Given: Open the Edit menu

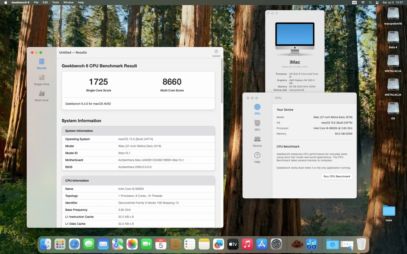Looking at the screenshot, I should [x=45, y=2].
